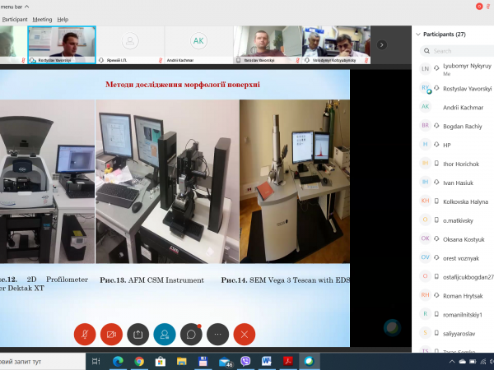Open Google Chrome from the taskbar
The image size is (494, 370).
[x=138, y=361]
